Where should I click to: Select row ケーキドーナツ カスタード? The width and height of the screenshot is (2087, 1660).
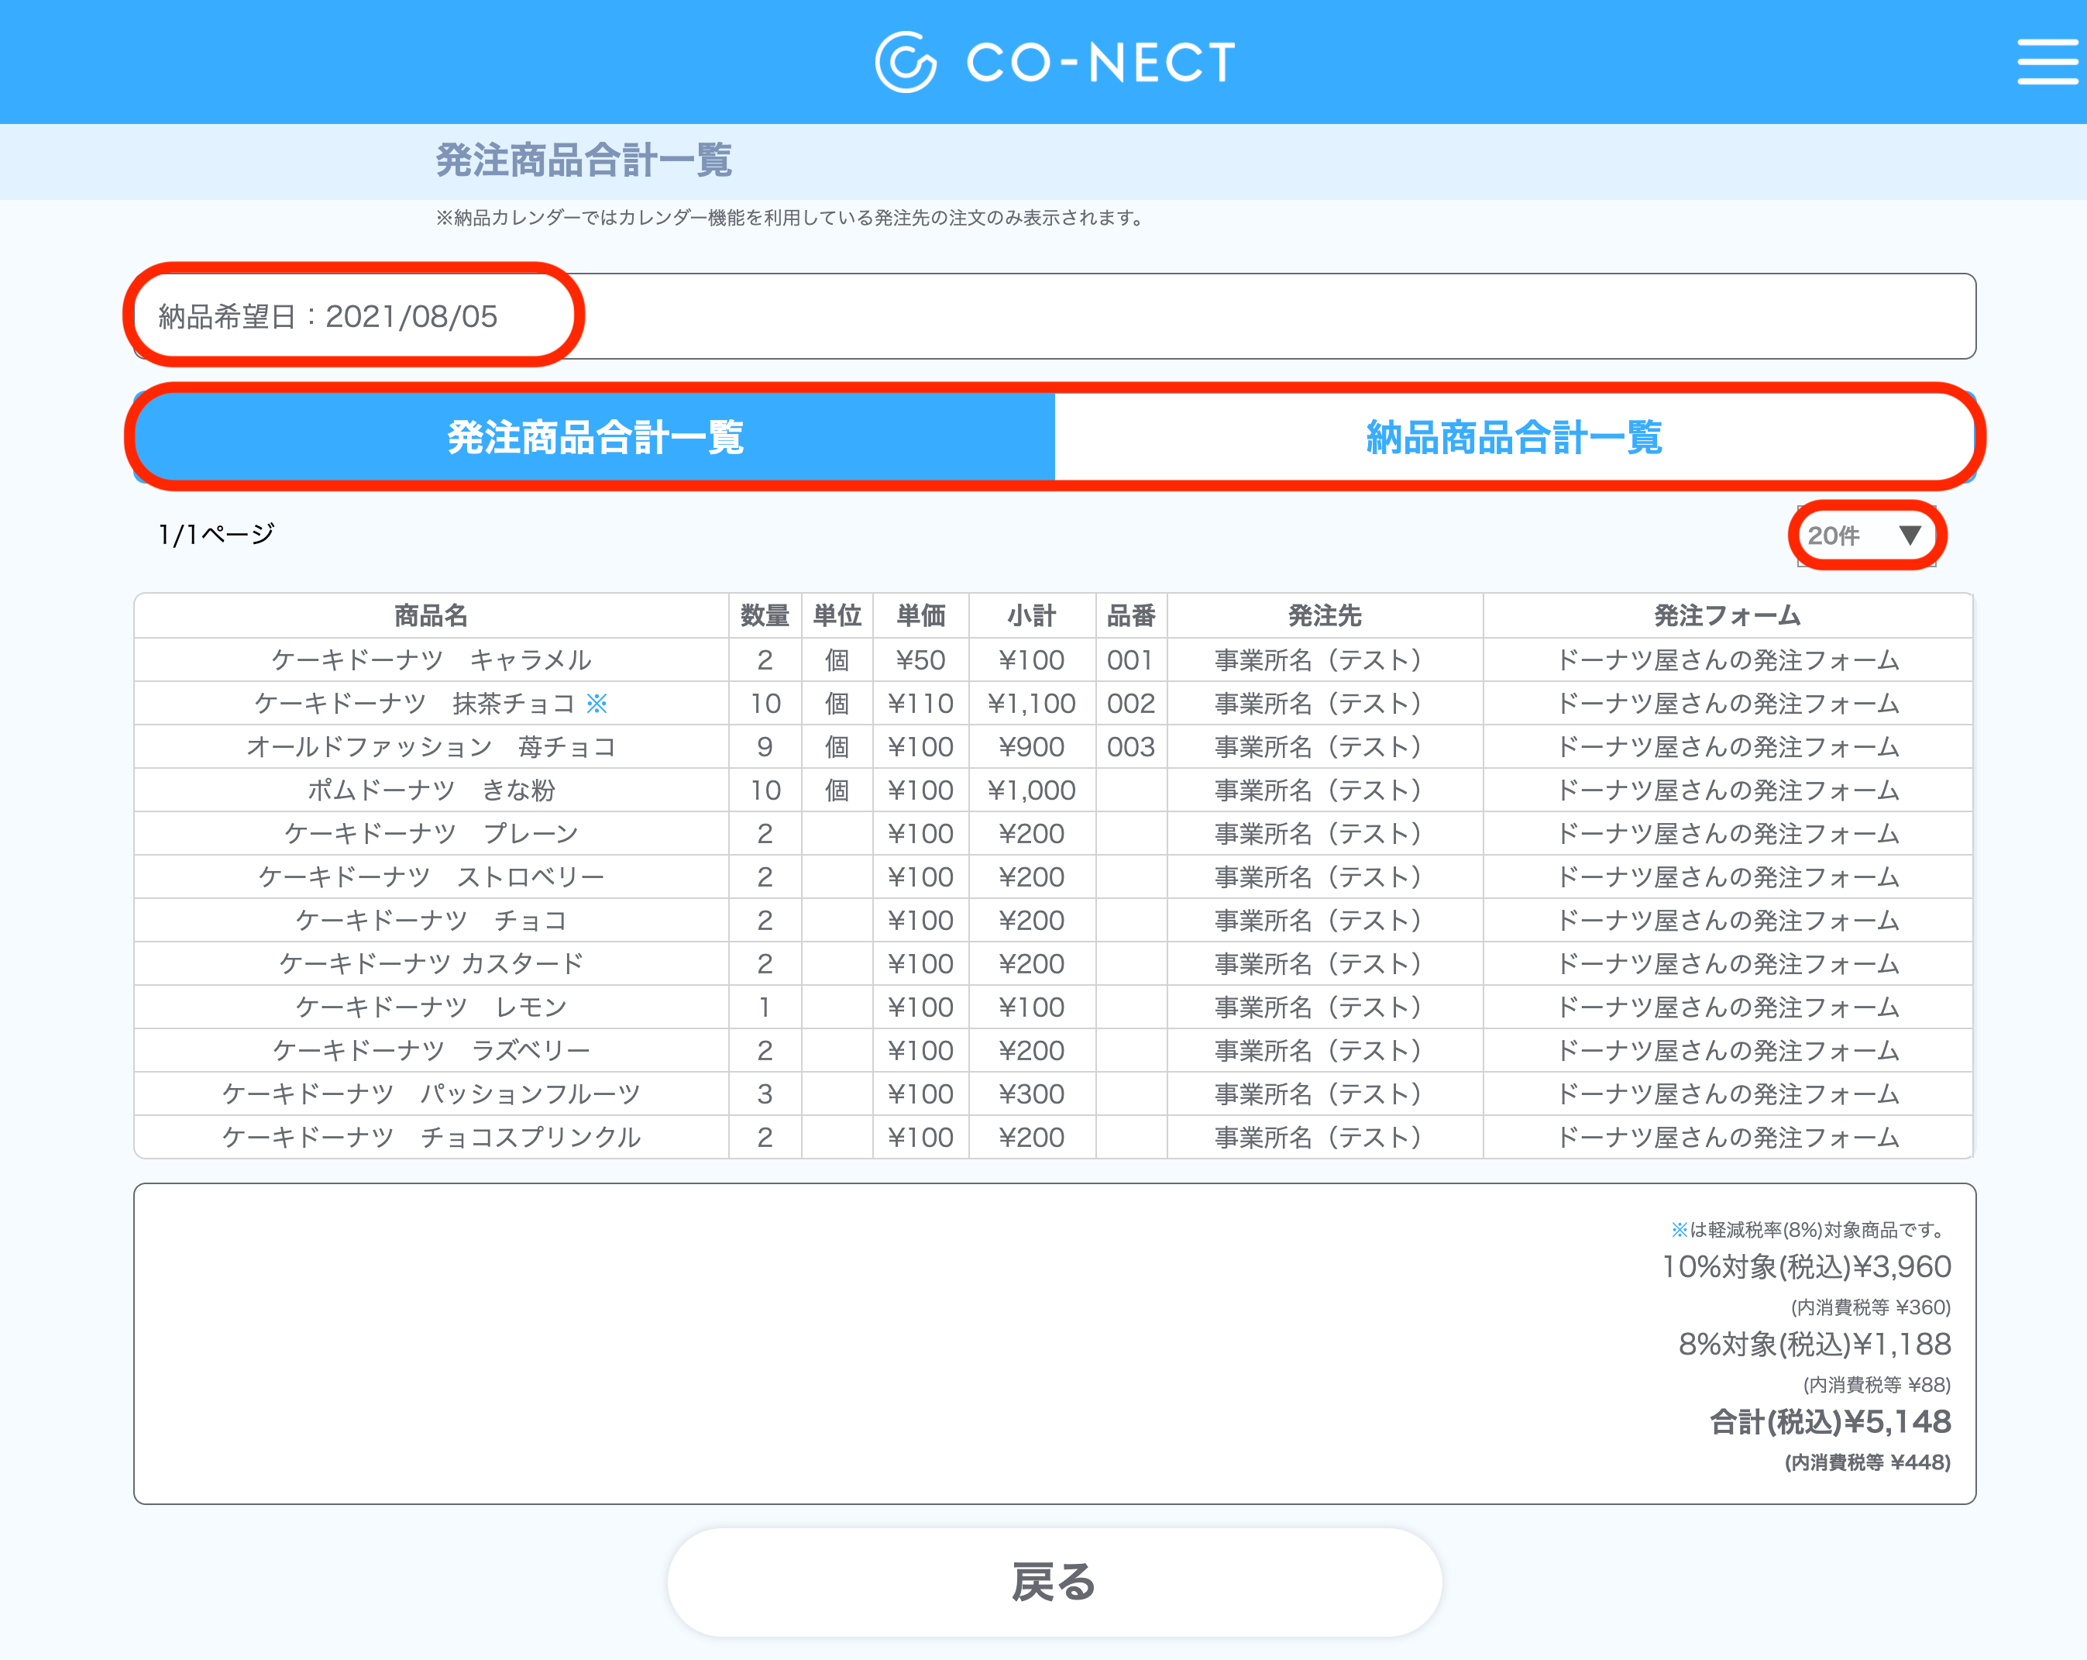(x=1053, y=963)
